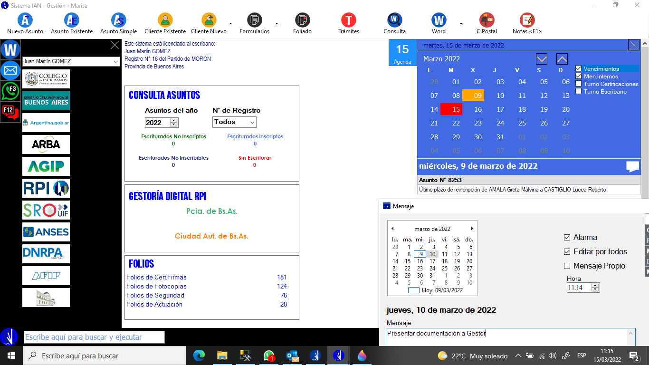
Task: Enable Turno Certificaciones checkbox
Action: tap(579, 84)
